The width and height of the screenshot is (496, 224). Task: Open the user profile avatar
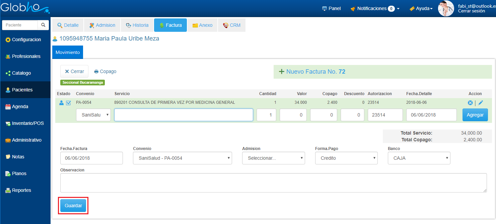(446, 8)
